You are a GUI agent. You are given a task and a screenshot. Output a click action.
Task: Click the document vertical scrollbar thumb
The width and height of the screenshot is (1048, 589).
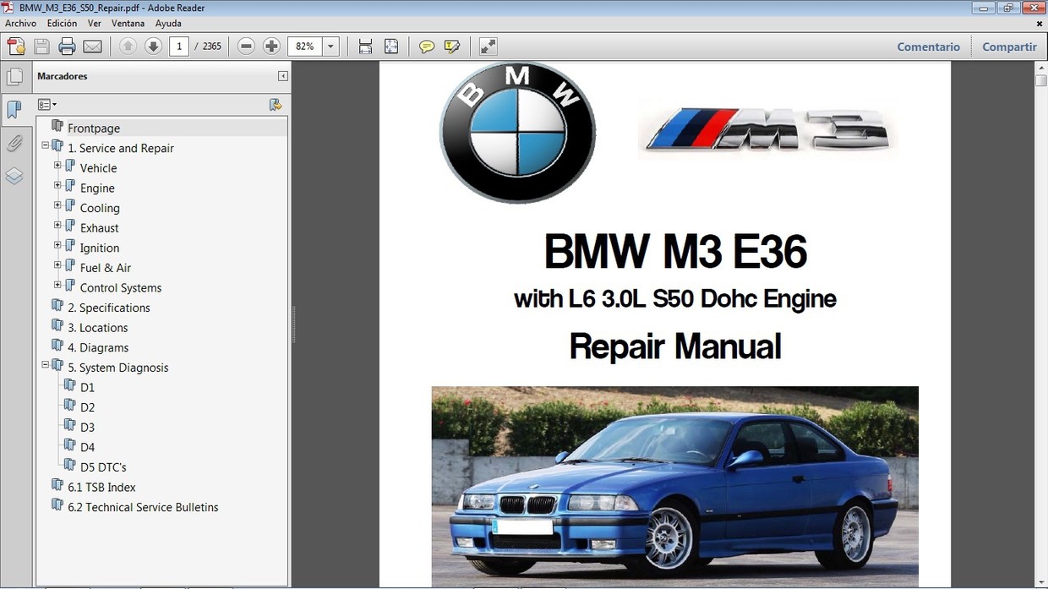(1041, 80)
